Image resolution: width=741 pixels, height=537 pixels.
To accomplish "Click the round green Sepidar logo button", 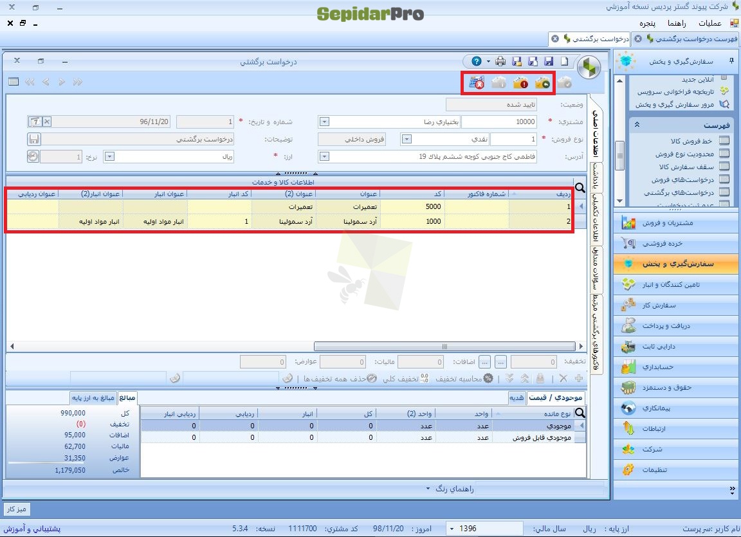I will (589, 67).
